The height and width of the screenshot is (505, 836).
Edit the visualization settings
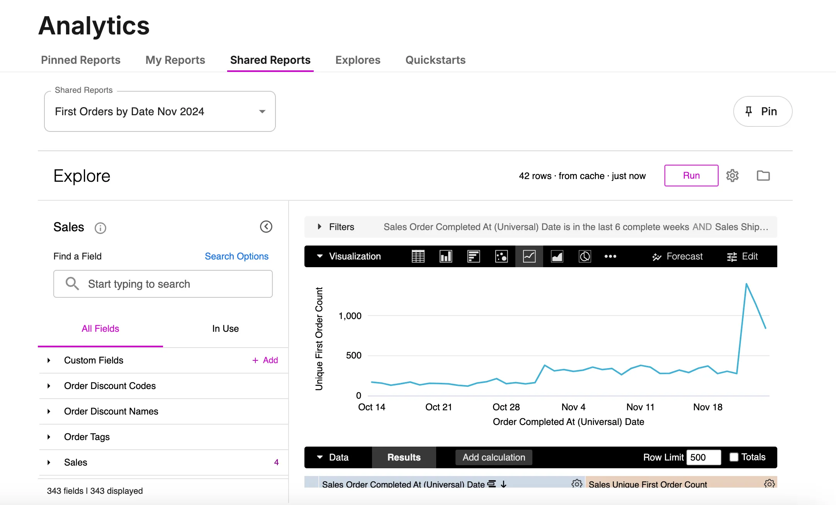coord(742,256)
